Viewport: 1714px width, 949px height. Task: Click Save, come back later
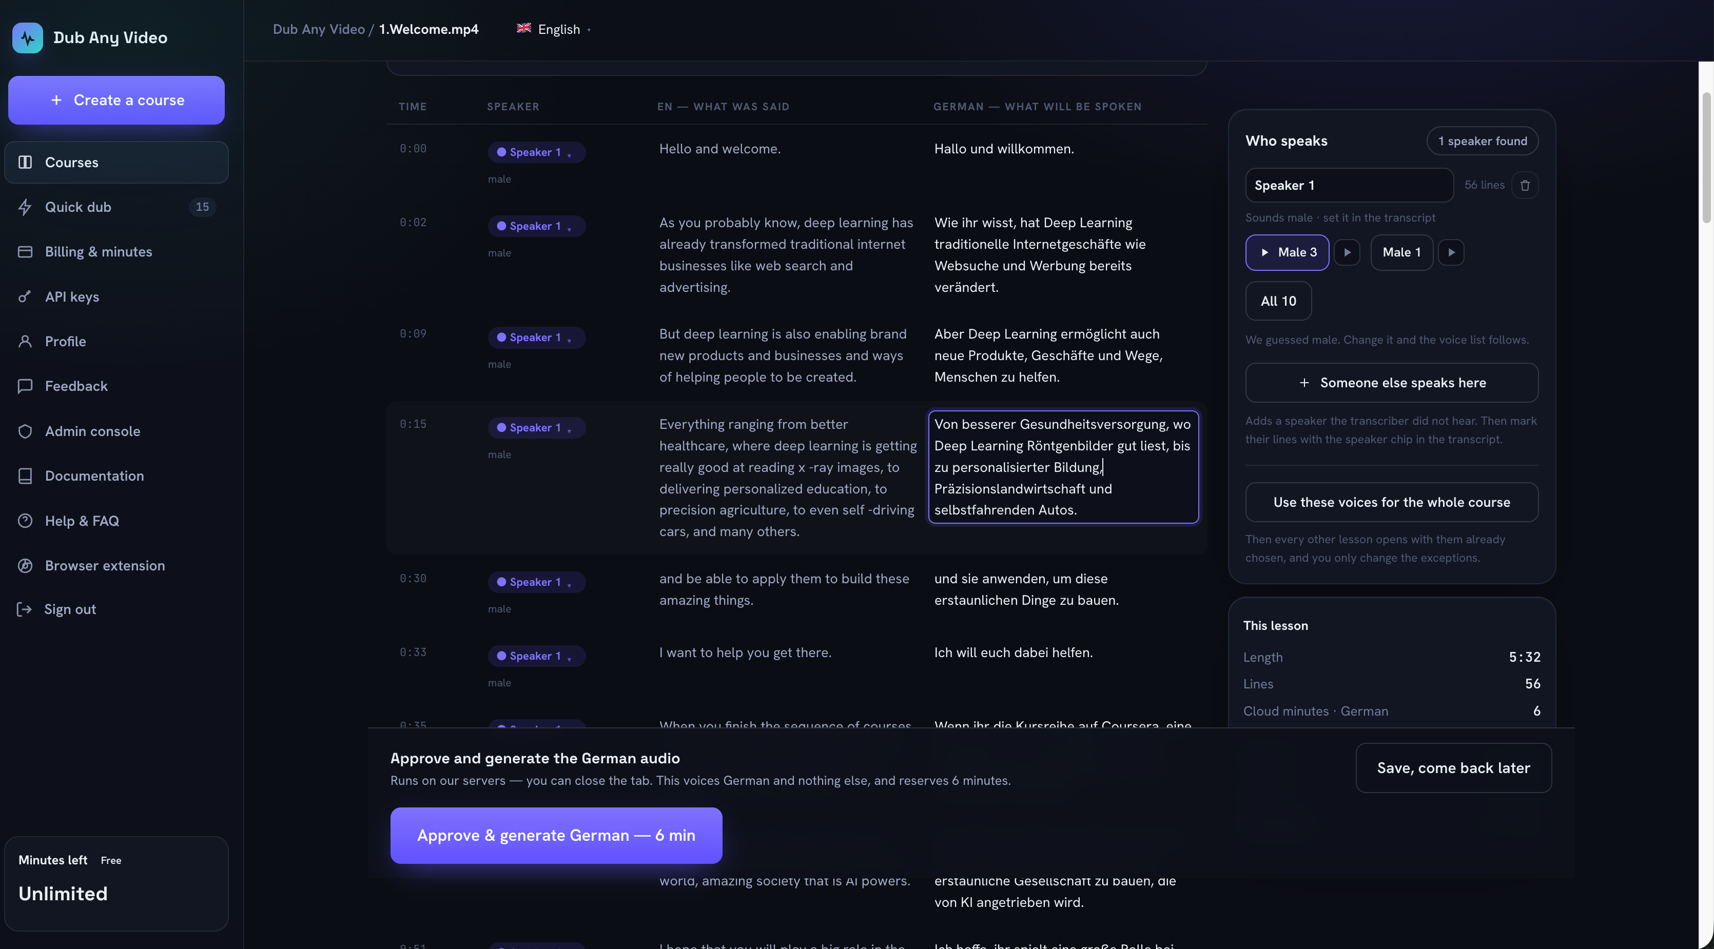[1453, 767]
